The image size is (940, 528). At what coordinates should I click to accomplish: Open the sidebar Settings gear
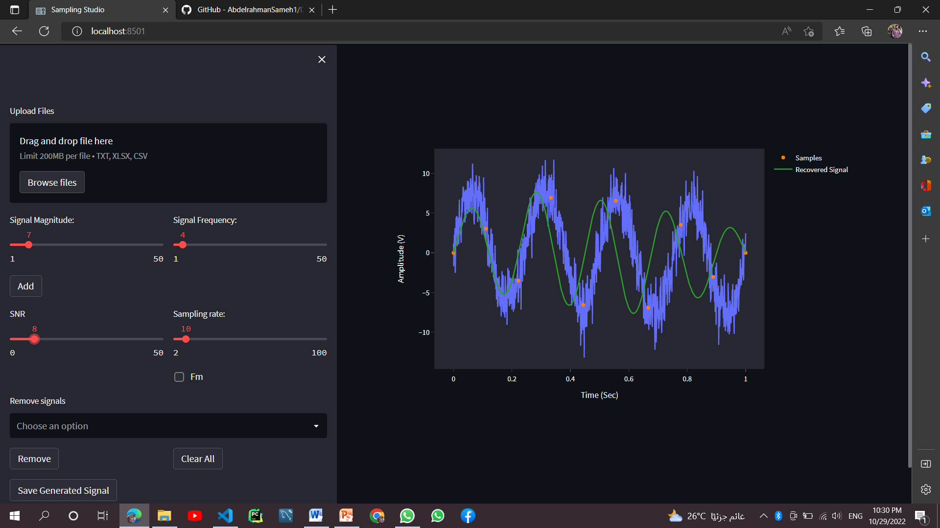pos(925,489)
